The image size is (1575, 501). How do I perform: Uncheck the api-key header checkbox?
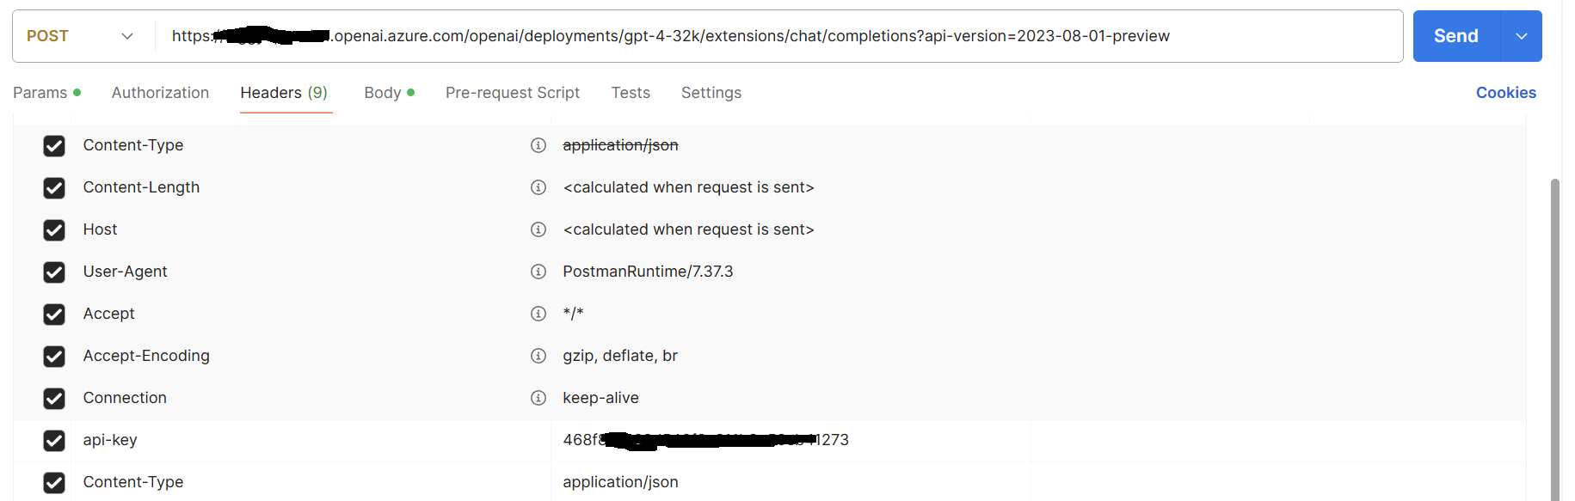[54, 441]
